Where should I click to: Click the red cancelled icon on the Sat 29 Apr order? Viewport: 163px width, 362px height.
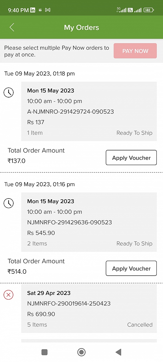point(8,295)
